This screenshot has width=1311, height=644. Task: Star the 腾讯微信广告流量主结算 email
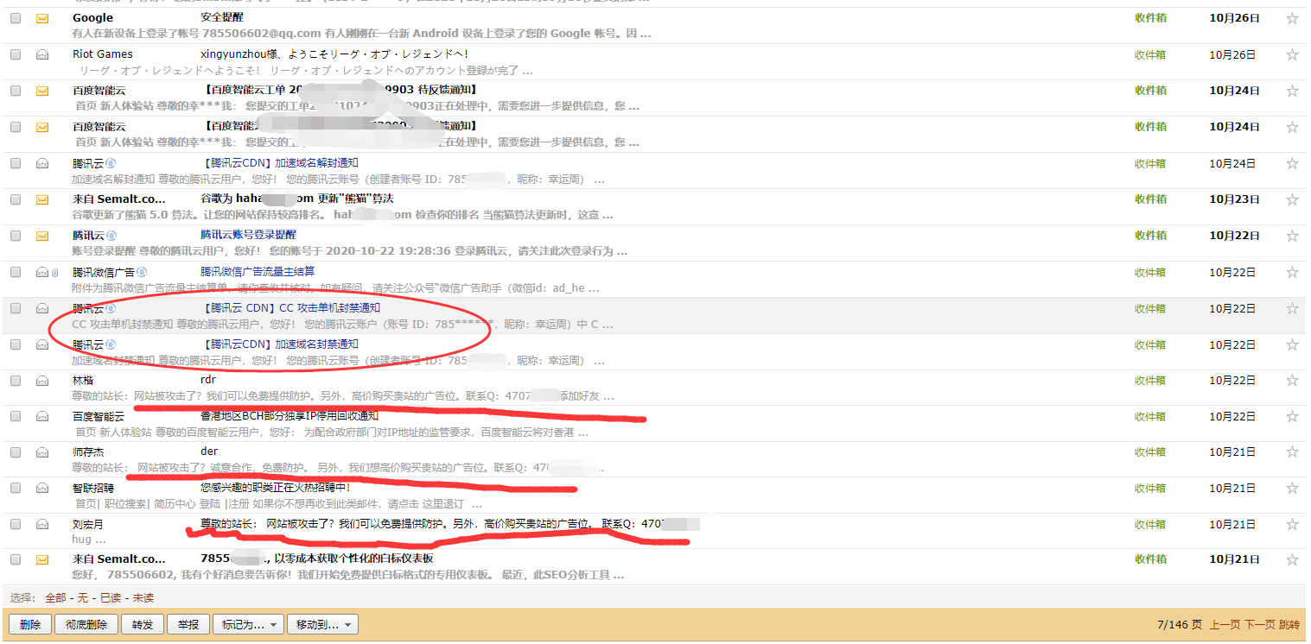pos(1292,272)
